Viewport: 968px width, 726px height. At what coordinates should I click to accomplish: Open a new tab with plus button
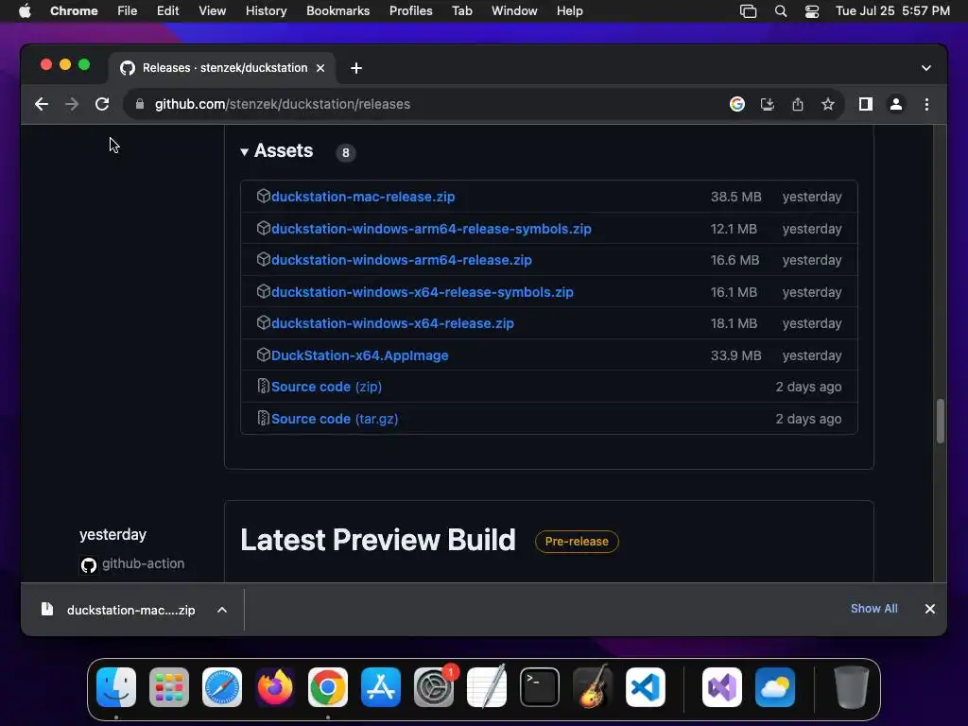[x=356, y=68]
